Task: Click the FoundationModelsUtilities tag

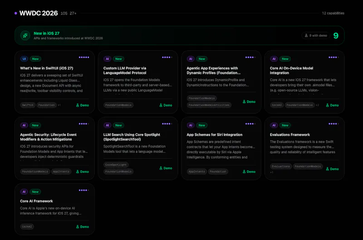Action: 209,105
